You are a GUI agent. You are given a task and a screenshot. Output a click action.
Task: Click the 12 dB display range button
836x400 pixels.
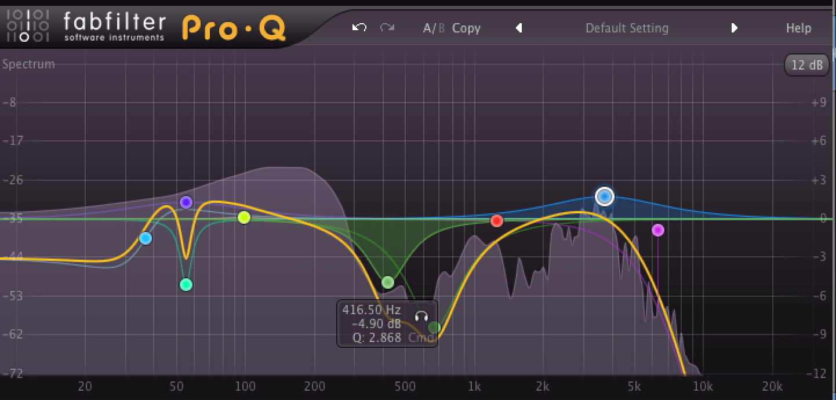(807, 64)
